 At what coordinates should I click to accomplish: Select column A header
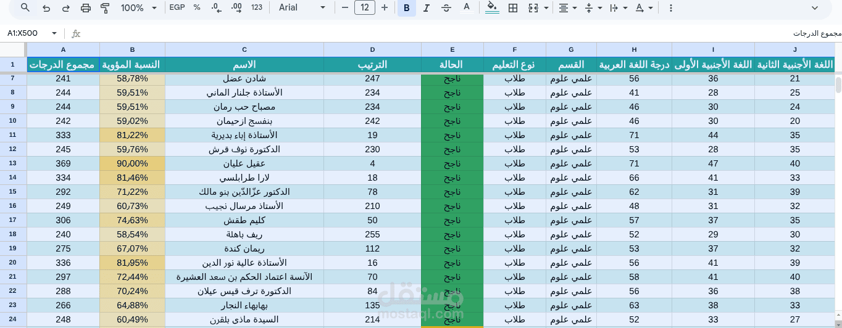pyautogui.click(x=63, y=50)
